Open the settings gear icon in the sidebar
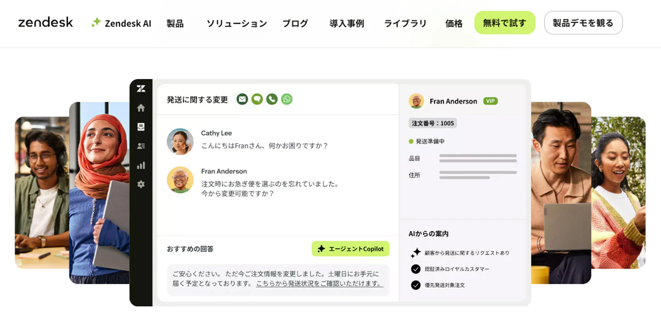Viewport: 661px width, 326px height. (141, 184)
